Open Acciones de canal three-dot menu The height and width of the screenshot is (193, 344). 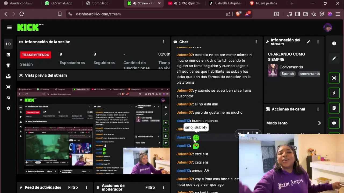coord(318,109)
